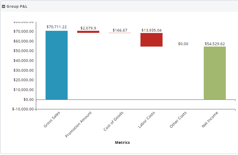238x155 pixels.
Task: Click the $13,935.04 data label
Action: (x=151, y=30)
